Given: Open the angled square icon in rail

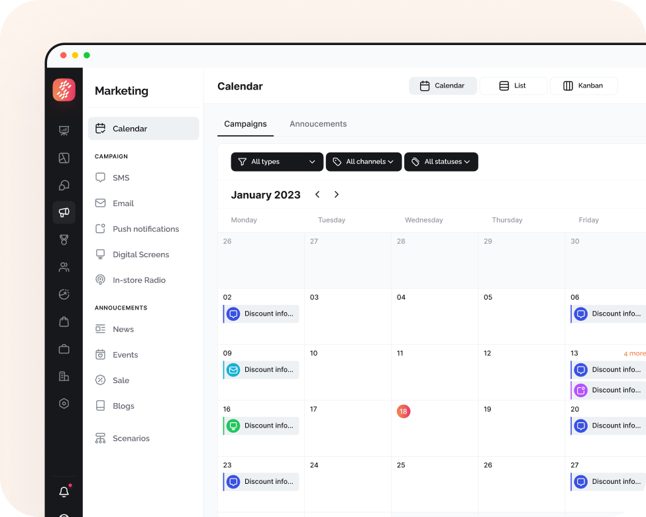Looking at the screenshot, I should coord(64,158).
